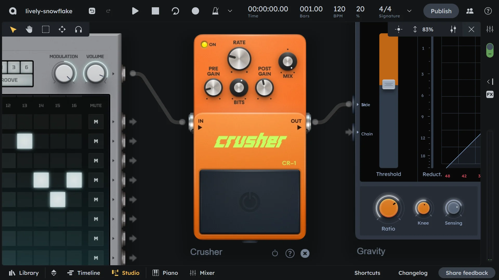
Task: Select the headphones preview tool
Action: point(78,29)
